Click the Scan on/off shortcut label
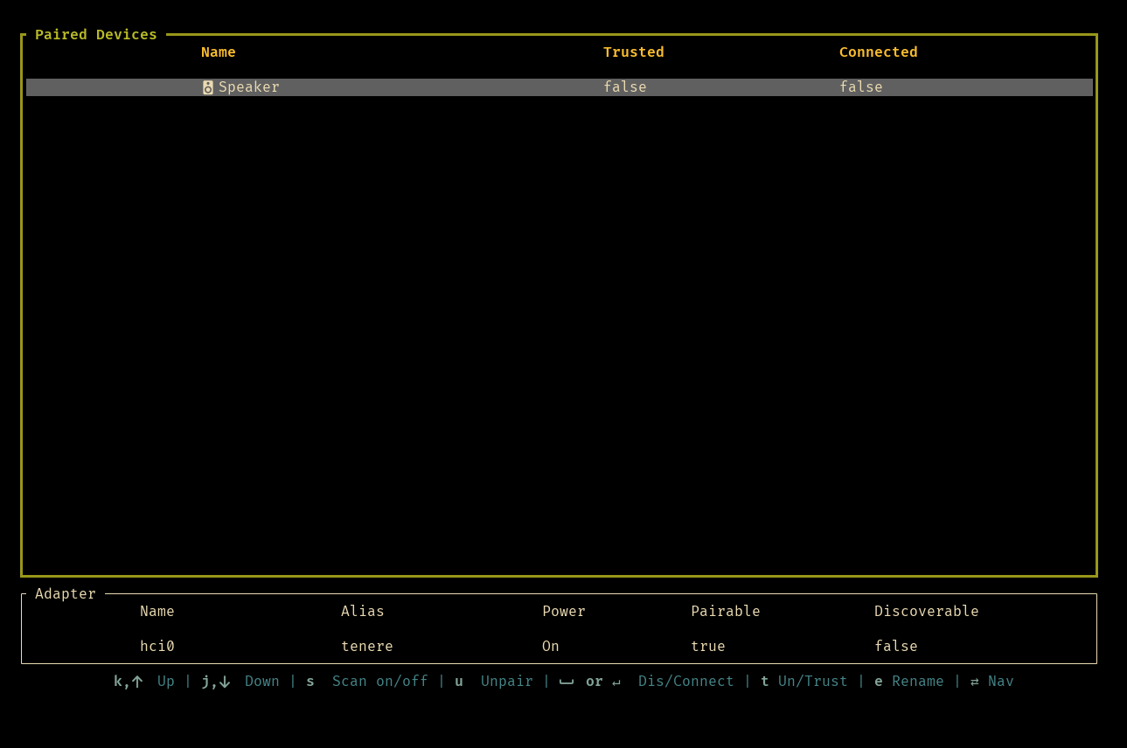Image resolution: width=1127 pixels, height=748 pixels. click(379, 682)
